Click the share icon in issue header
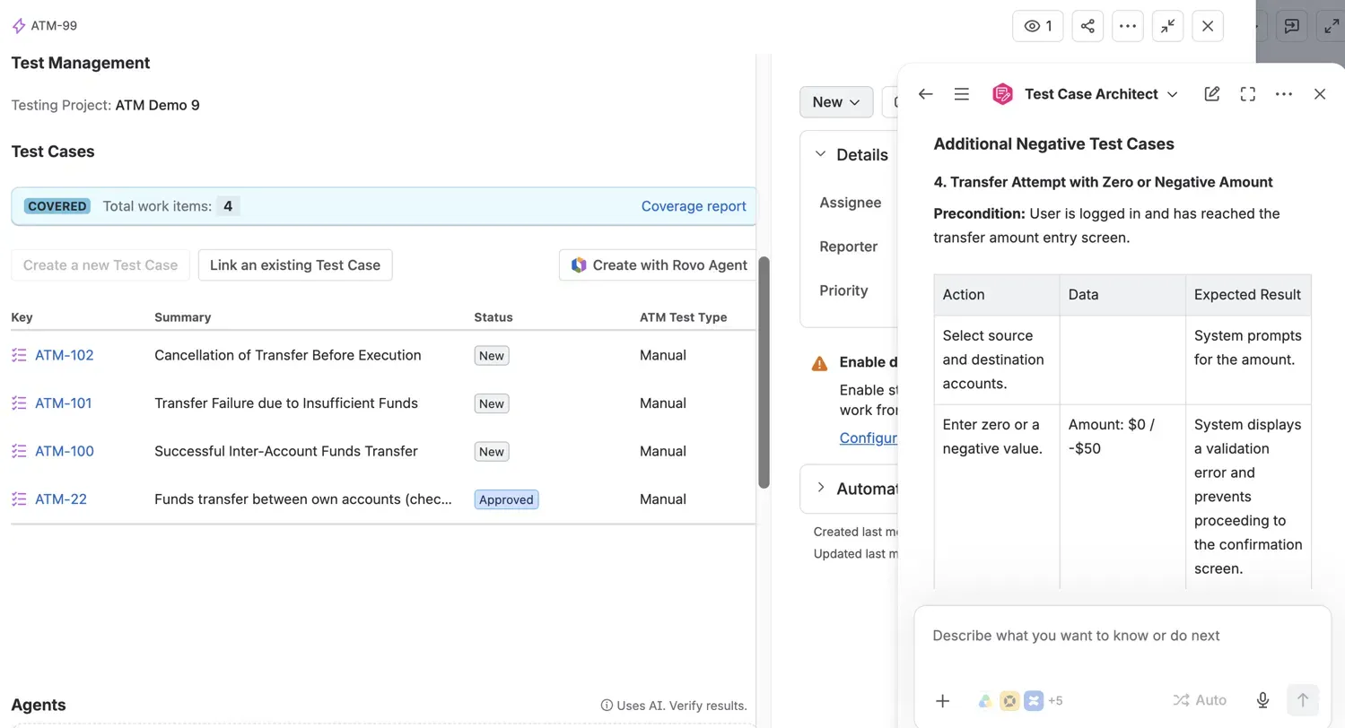This screenshot has width=1345, height=728. [1087, 26]
